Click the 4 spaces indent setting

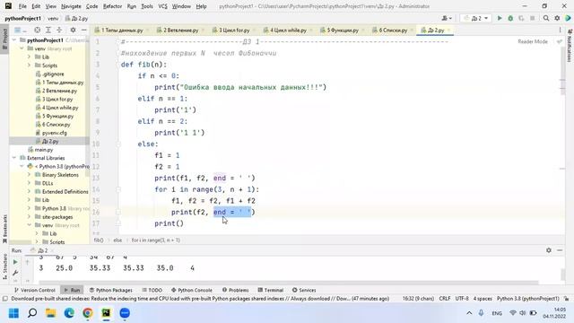(483, 299)
